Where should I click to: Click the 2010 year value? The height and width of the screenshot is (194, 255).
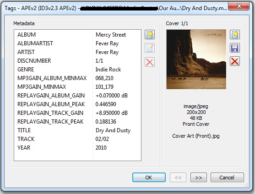101,148
